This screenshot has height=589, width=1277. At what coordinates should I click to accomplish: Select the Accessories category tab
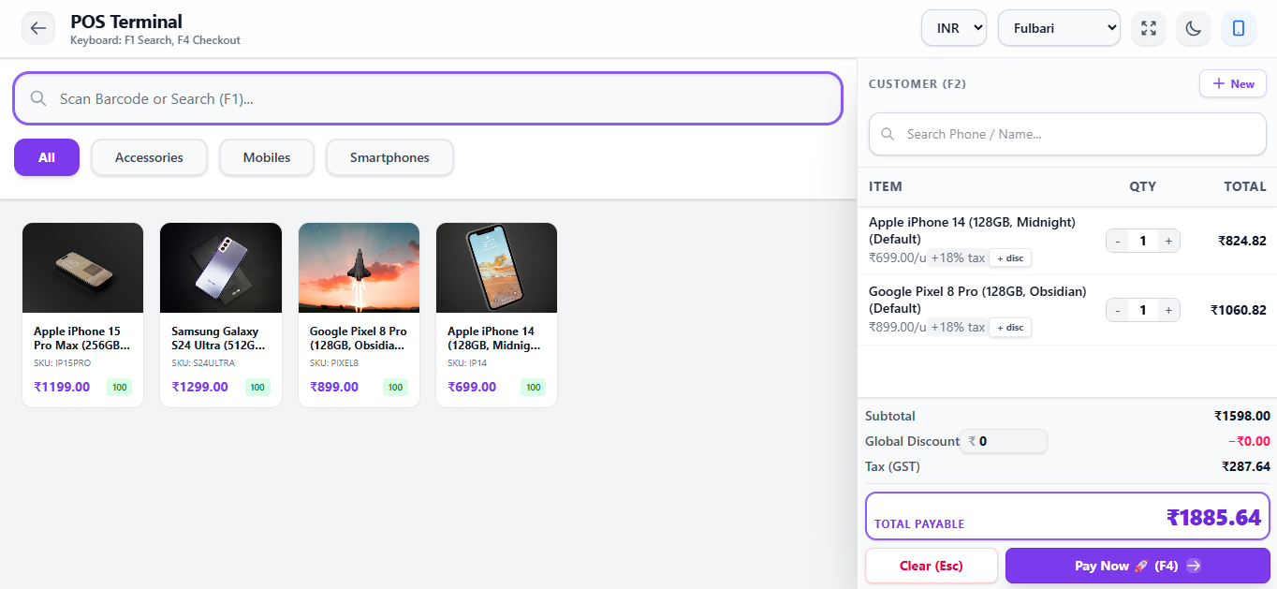pyautogui.click(x=149, y=157)
